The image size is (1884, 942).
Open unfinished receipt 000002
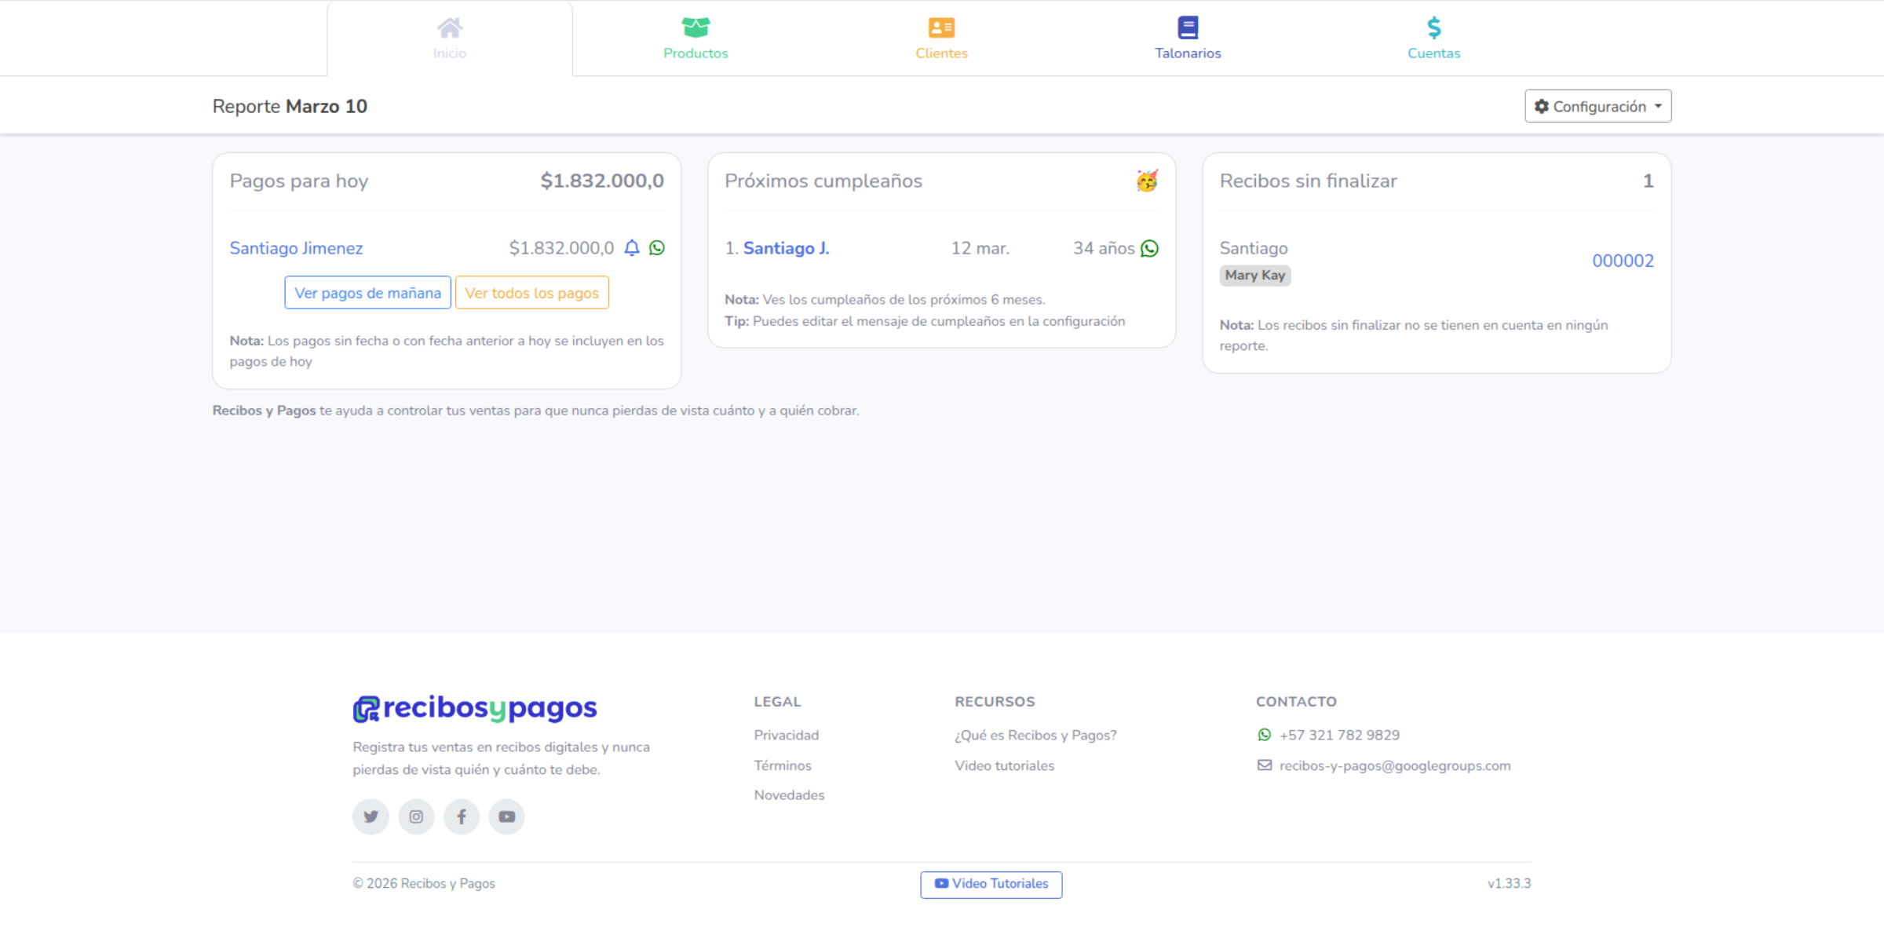(x=1622, y=261)
